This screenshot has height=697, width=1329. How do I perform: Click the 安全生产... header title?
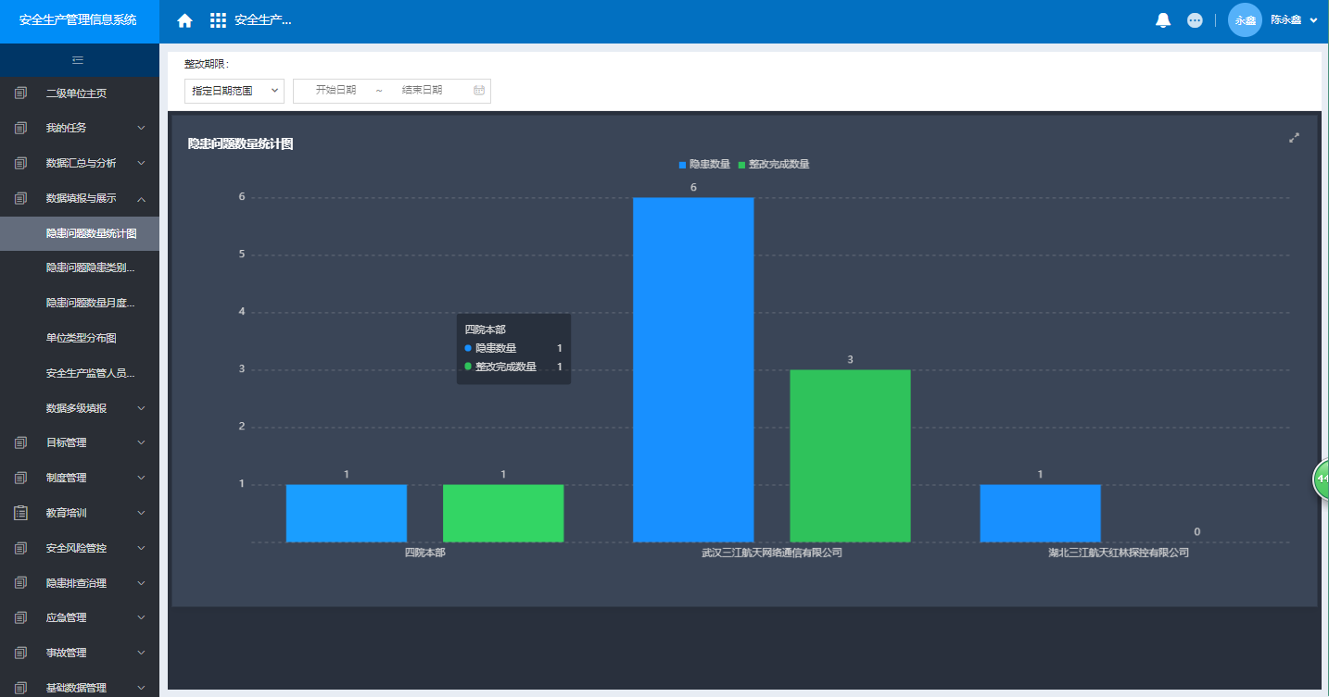(263, 20)
